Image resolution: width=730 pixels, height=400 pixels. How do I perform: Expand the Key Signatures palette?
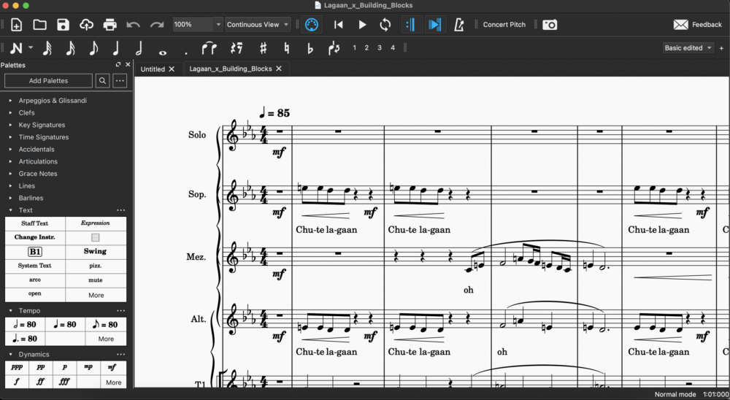pos(42,125)
